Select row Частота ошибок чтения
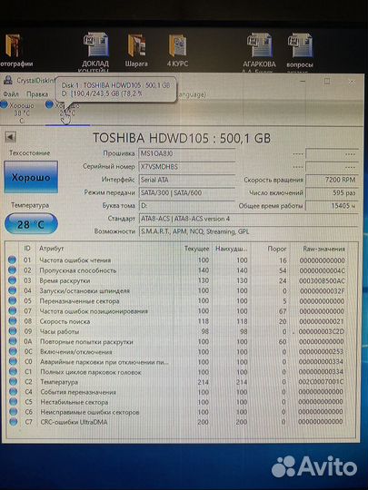The width and height of the screenshot is (368, 490). point(177,260)
